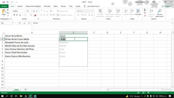Viewport: 174px width, 98px height.
Task: Click in the ¿Qué desea hacer? box
Action: [x=93, y=6]
